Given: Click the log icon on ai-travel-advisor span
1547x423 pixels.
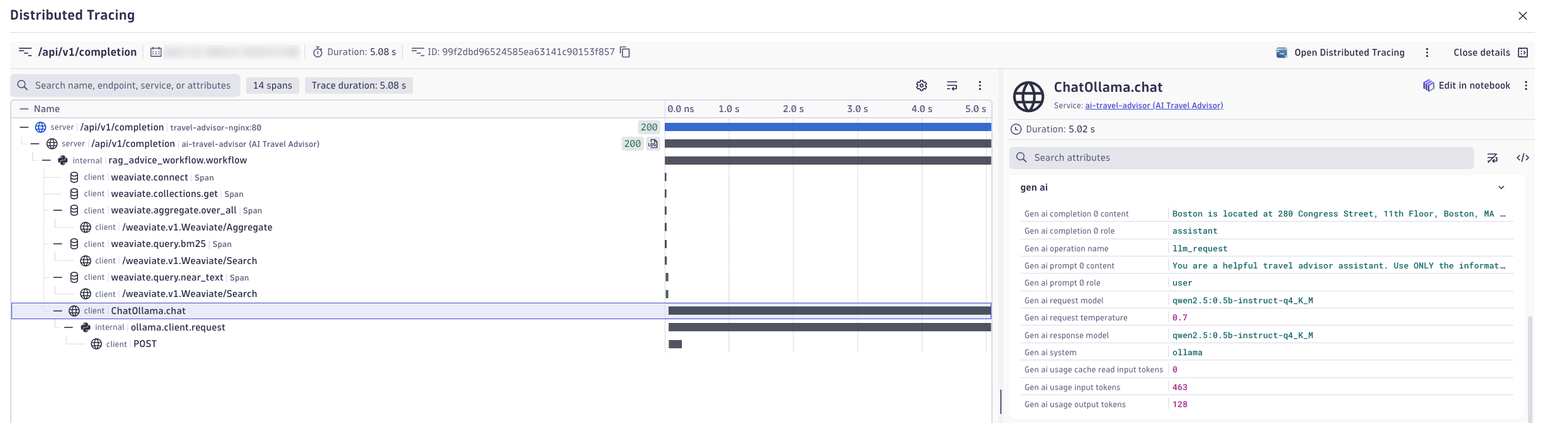Looking at the screenshot, I should coord(653,144).
